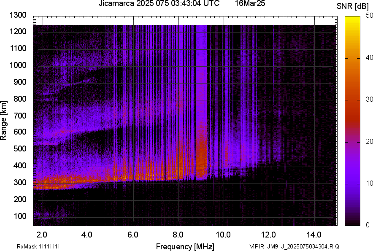Click range tick label '1000'
Screen dimensions: 373x251
click(18, 65)
